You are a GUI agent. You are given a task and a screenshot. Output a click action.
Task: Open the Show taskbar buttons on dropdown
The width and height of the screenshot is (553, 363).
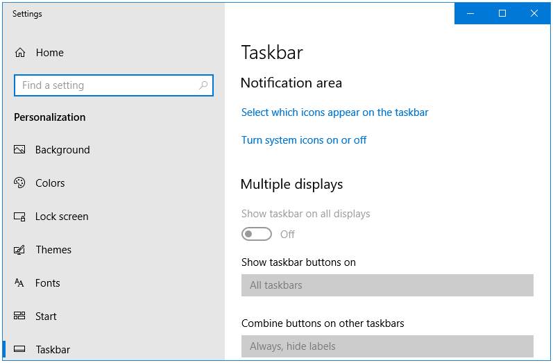point(387,285)
